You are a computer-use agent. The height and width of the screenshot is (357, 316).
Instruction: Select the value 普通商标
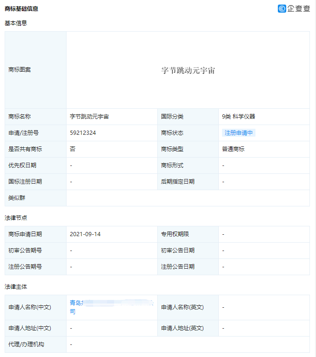coord(233,149)
